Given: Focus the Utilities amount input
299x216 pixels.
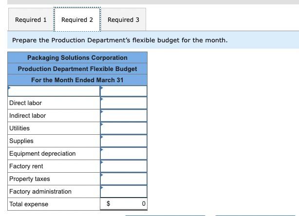Looking at the screenshot, I should 124,128.
